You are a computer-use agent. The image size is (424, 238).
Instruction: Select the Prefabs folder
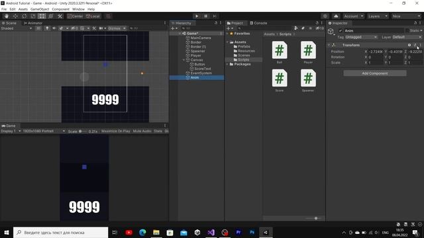tap(244, 47)
